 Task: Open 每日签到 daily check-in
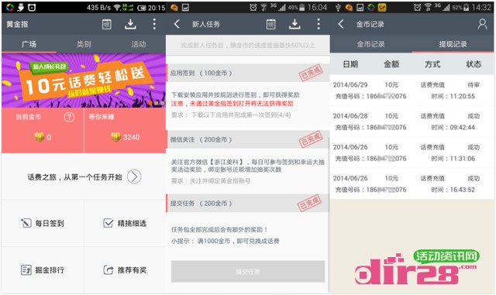43,223
